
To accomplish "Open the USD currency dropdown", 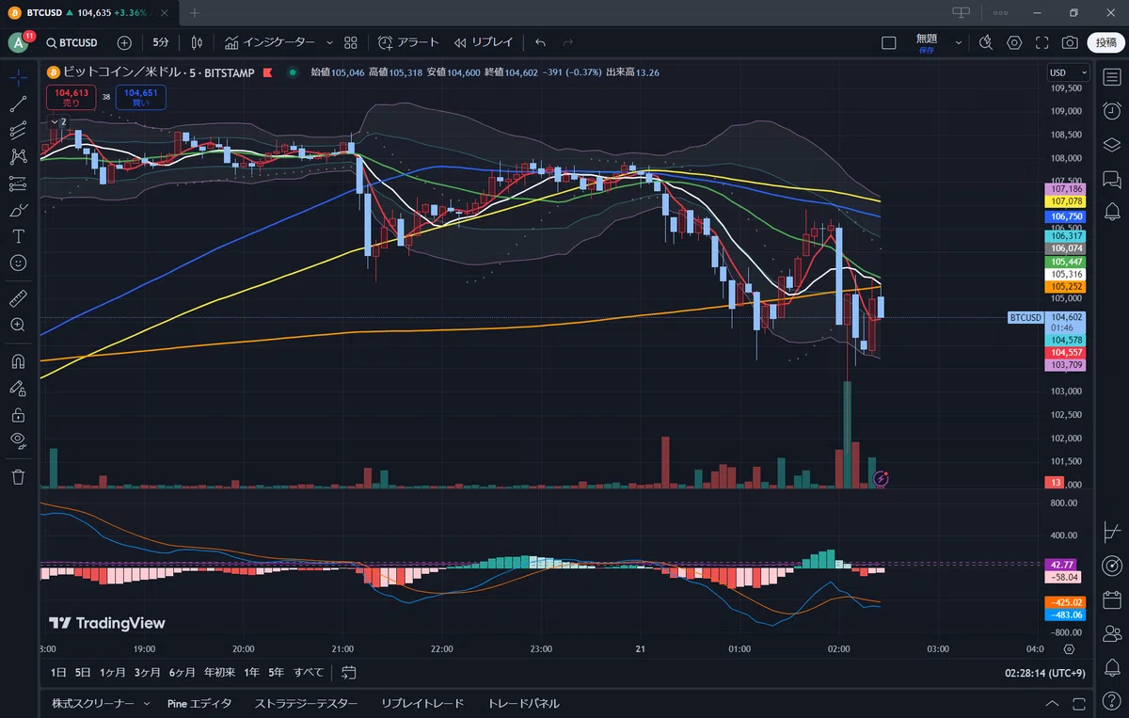I will point(1068,72).
